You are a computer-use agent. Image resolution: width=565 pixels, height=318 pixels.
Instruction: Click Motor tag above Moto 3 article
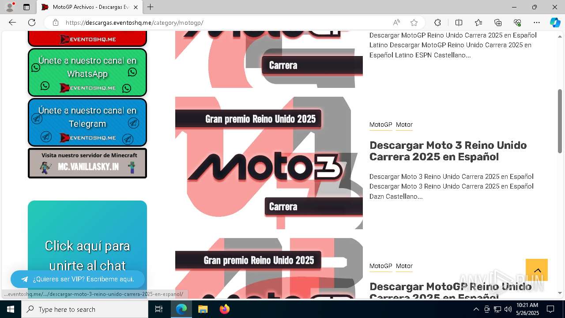point(404,125)
